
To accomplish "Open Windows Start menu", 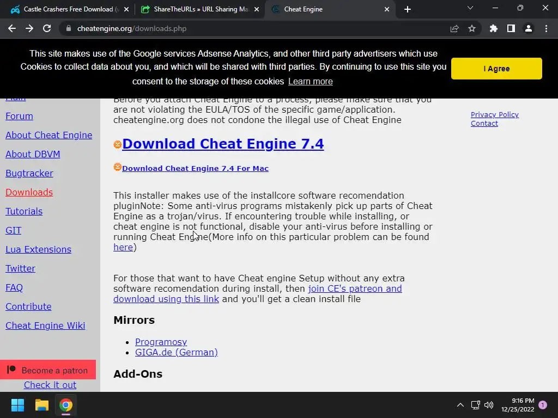I will tap(17, 405).
